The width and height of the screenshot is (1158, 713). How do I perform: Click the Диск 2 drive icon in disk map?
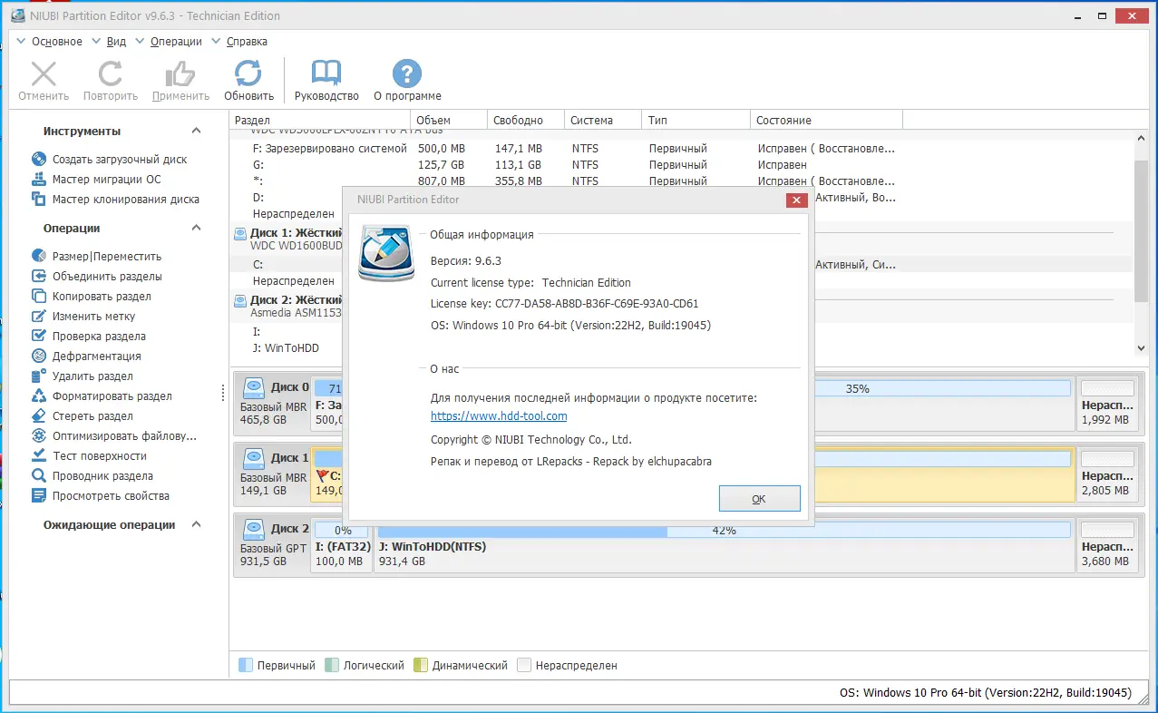point(255,528)
